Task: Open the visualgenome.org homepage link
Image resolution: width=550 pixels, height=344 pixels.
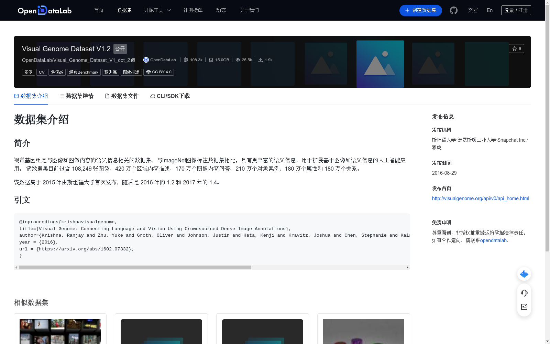Action: click(481, 198)
